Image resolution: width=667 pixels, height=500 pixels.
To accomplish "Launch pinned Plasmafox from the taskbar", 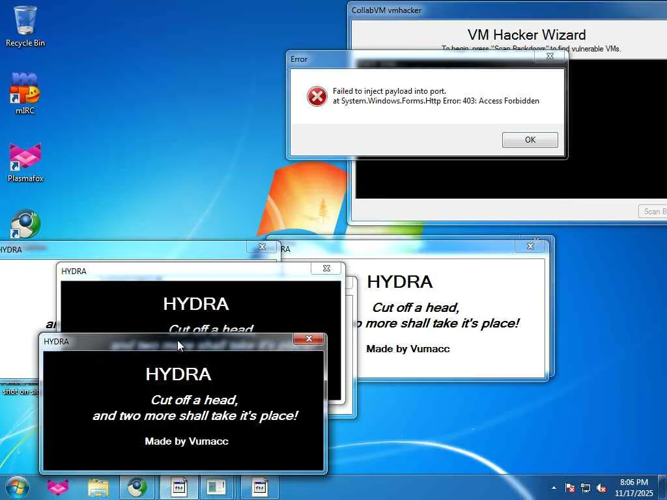I will click(x=57, y=487).
